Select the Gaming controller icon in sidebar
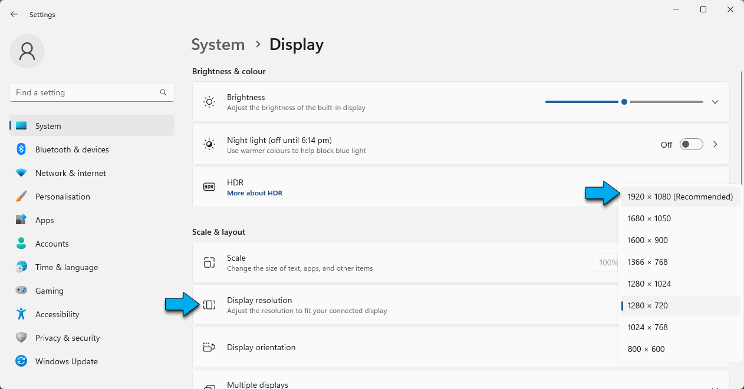Image resolution: width=744 pixels, height=389 pixels. (20, 290)
